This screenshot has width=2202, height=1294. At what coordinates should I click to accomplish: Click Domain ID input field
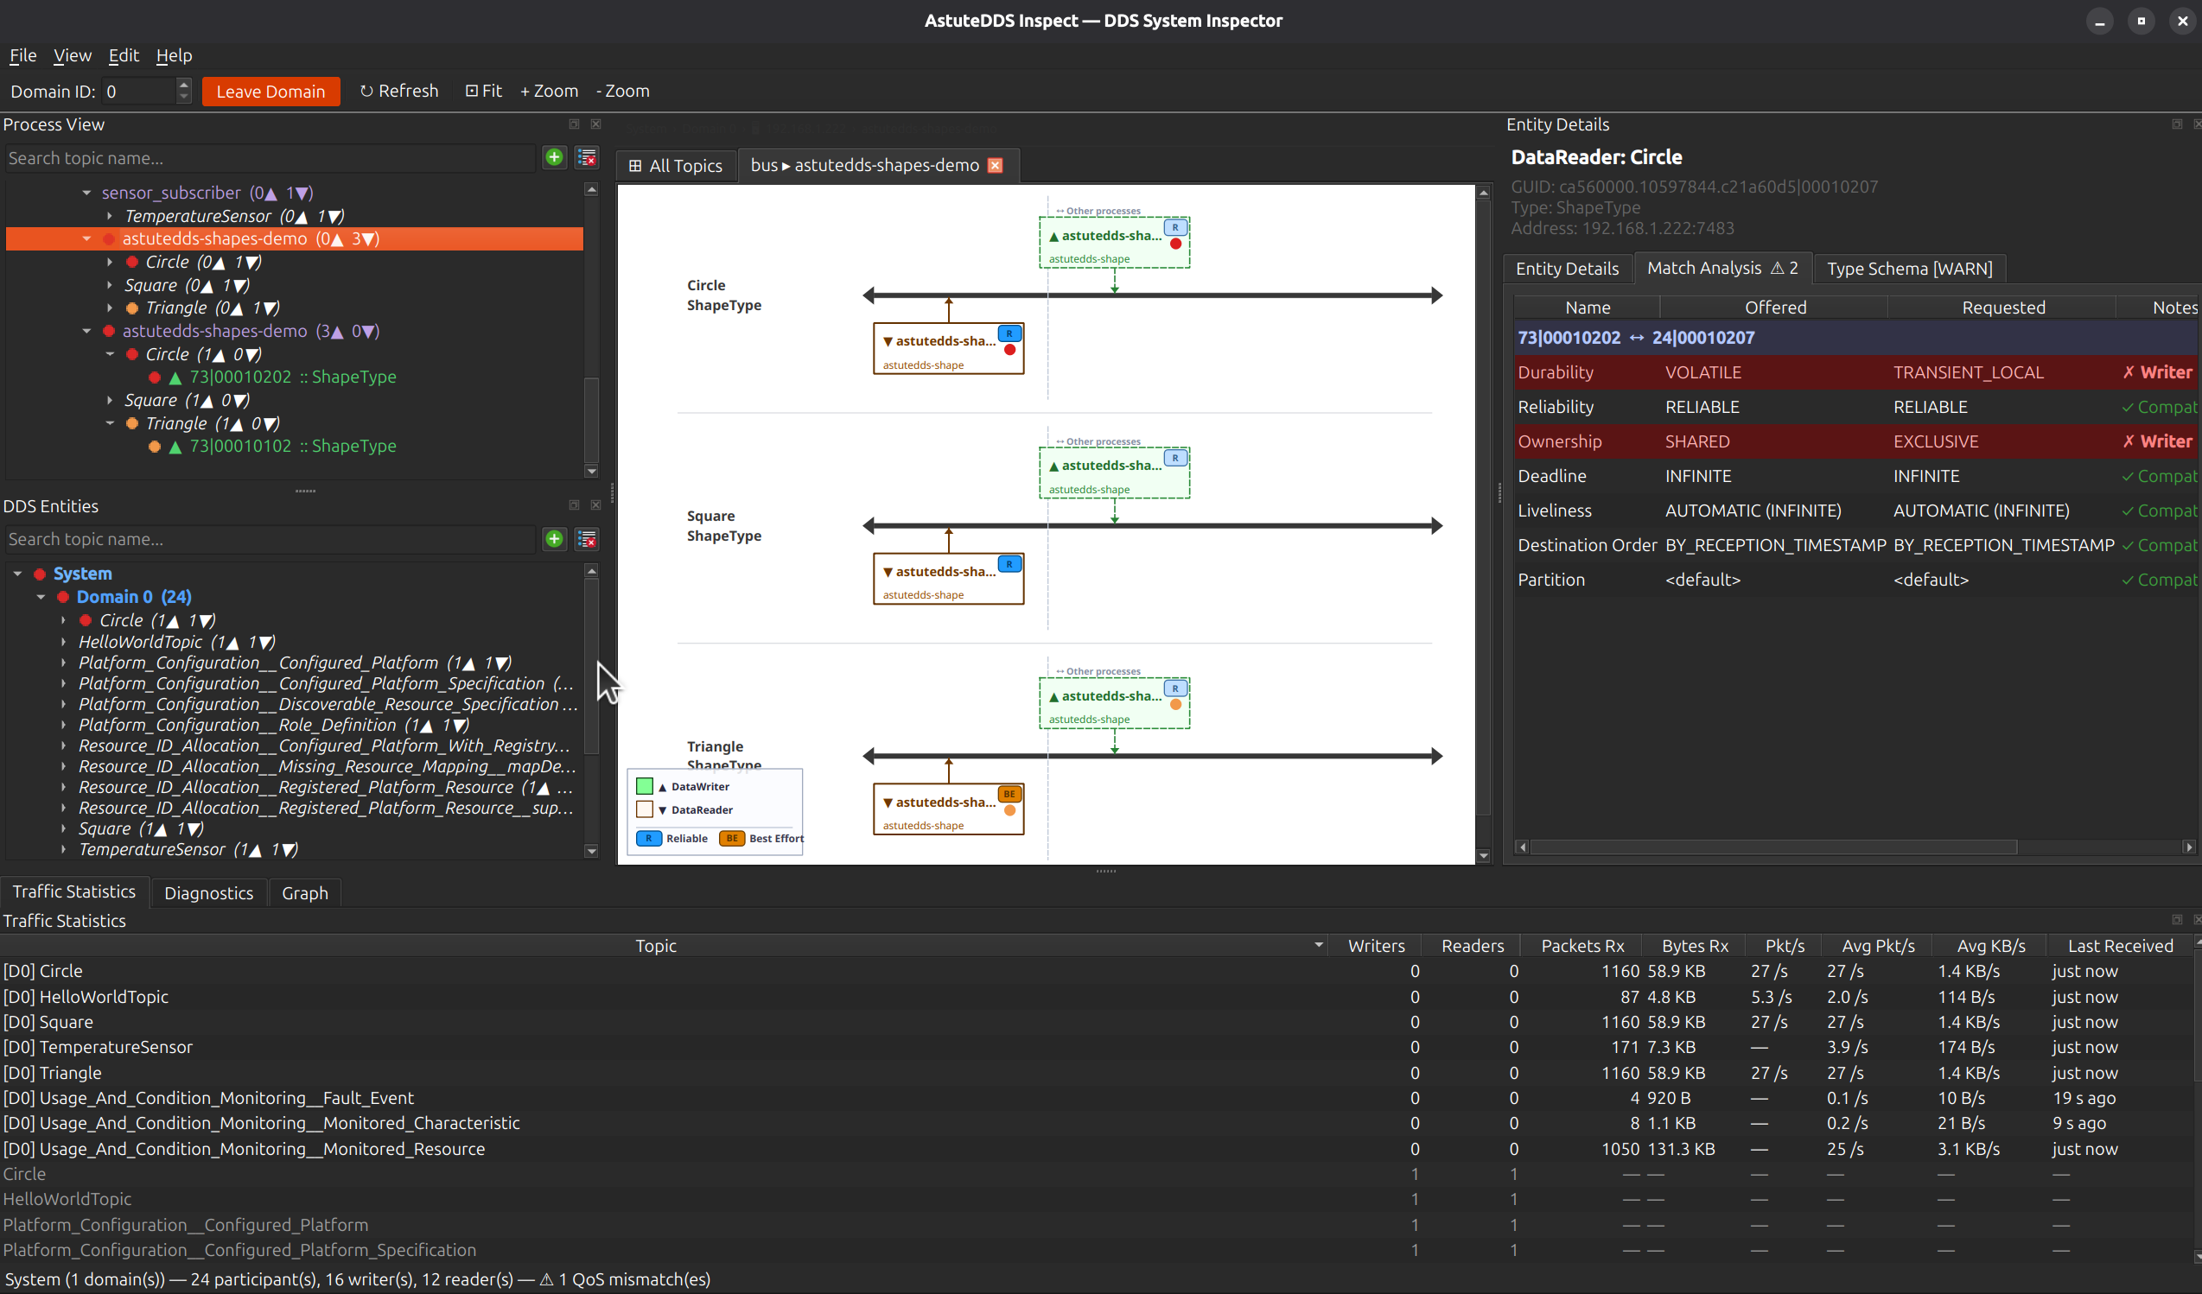pos(139,91)
